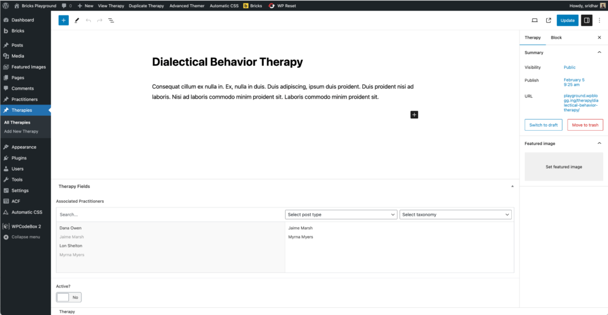Toggle the Active? switch

click(x=69, y=297)
